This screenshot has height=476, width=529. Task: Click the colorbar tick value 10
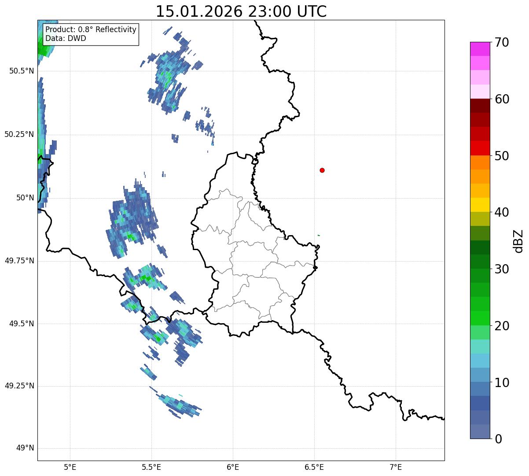tap(502, 382)
